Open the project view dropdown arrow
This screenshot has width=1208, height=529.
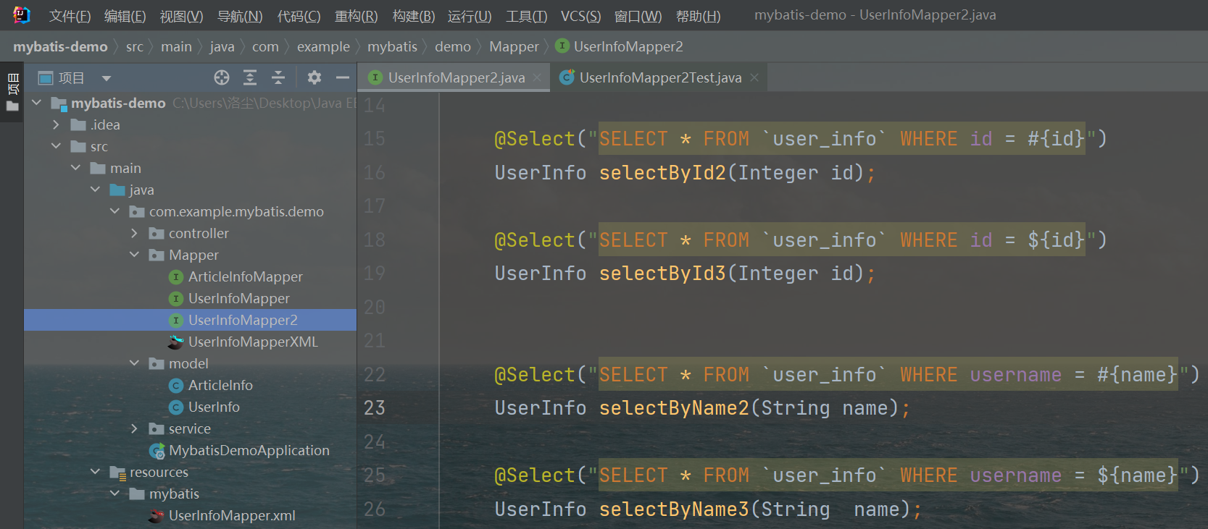click(107, 78)
